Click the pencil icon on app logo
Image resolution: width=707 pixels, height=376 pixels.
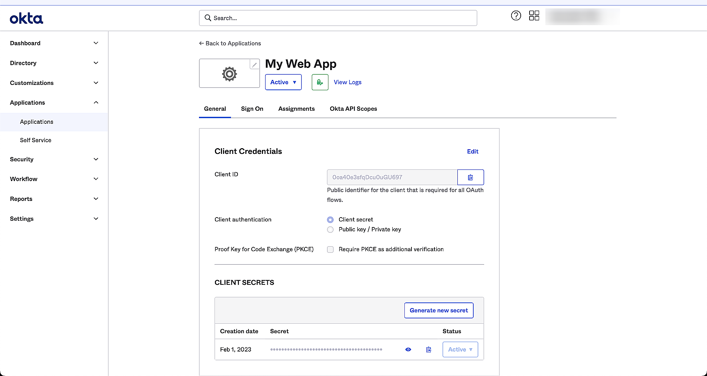coord(254,65)
